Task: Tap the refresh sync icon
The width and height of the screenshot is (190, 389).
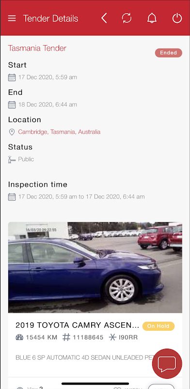Action: pos(127,18)
